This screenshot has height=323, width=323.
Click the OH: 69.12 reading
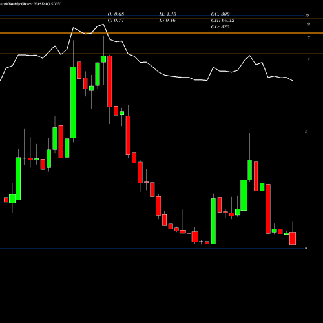[223, 21]
